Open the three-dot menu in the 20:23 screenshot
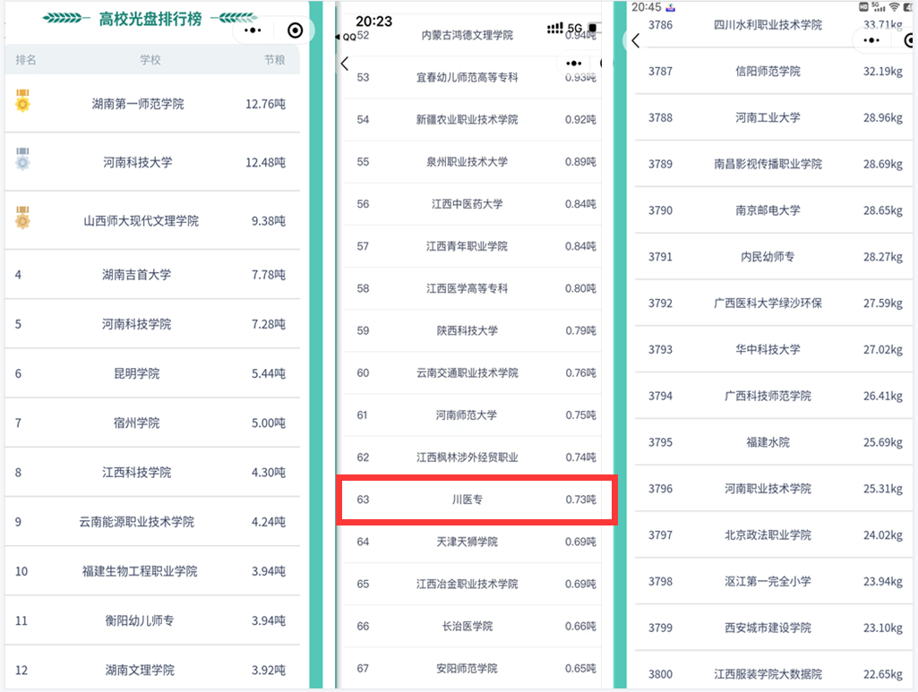 (x=574, y=64)
